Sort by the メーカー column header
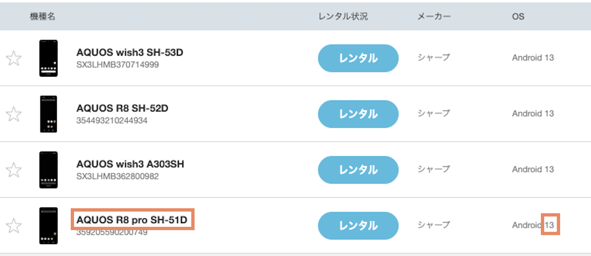The image size is (591, 256). tap(434, 16)
